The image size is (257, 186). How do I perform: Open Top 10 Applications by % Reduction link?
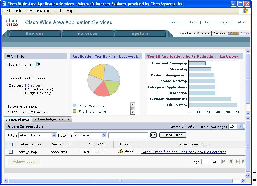193,57
